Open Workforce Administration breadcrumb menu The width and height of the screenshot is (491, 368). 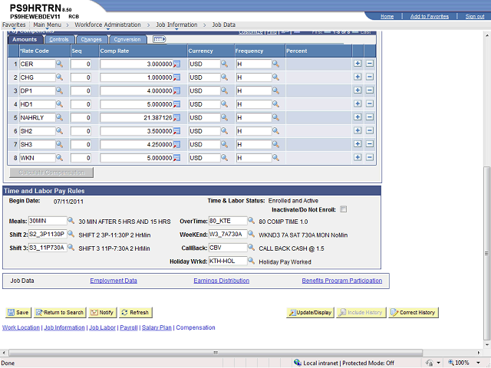107,25
